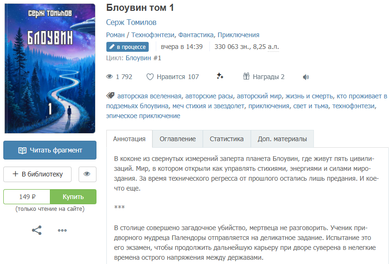Image resolution: width=392 pixels, height=264 pixels.
Task: Like the book via heart Нравится
Action: 173,77
